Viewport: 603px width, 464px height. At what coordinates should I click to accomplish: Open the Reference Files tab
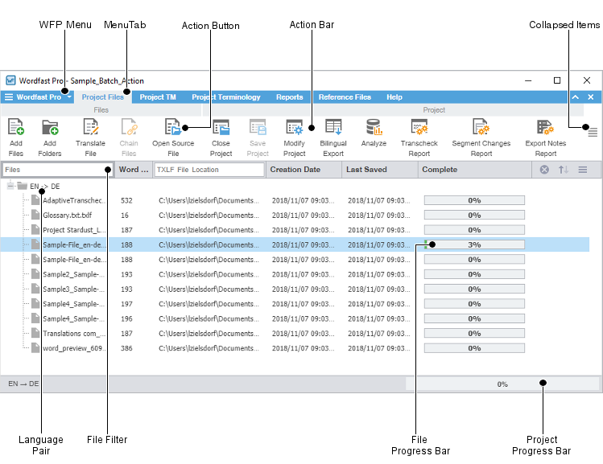pyautogui.click(x=345, y=97)
